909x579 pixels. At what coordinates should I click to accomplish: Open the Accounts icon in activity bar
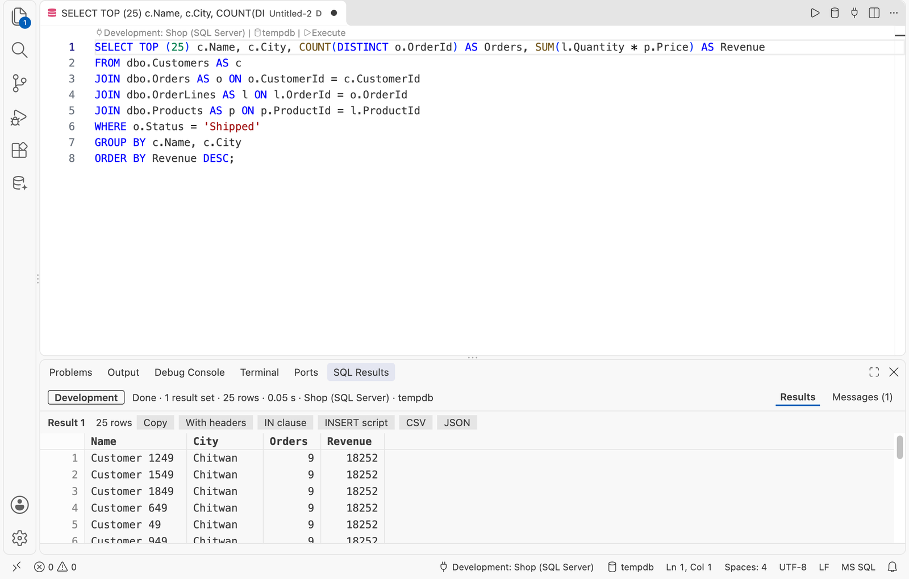pos(20,505)
